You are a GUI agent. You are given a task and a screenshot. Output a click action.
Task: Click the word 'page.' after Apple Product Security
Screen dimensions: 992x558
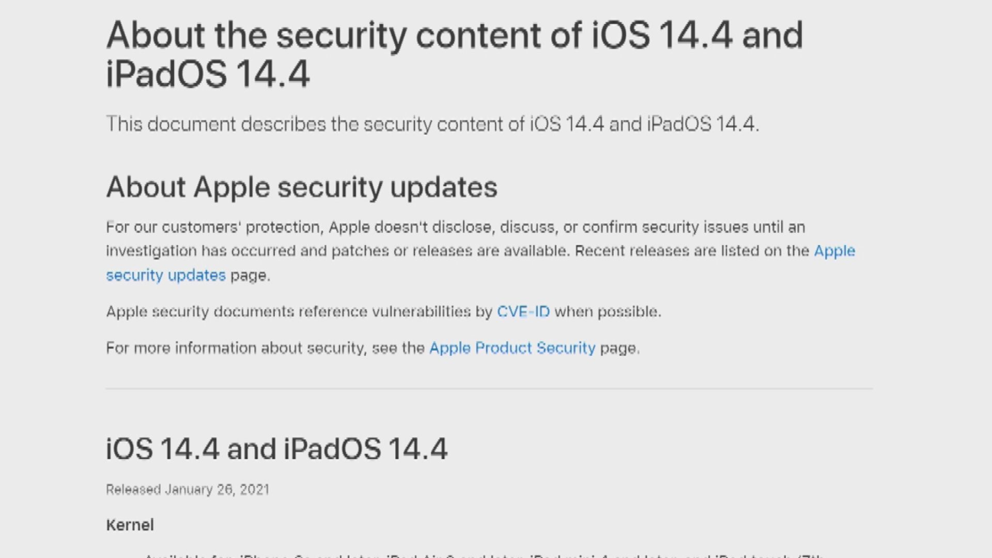point(619,348)
